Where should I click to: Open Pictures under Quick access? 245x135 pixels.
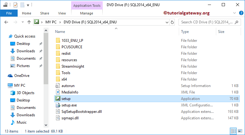pos(23,66)
